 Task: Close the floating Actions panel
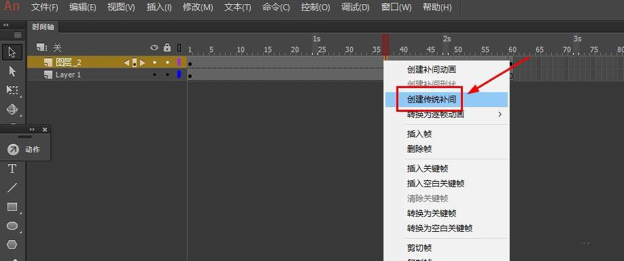(45, 129)
